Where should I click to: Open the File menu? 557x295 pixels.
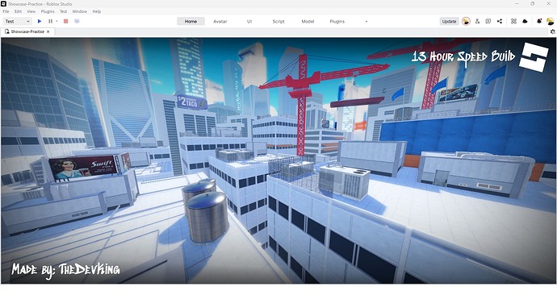point(6,11)
